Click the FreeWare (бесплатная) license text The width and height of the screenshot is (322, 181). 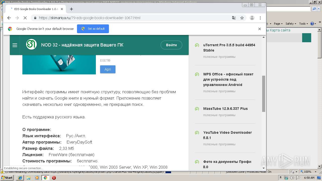[x=71, y=155]
